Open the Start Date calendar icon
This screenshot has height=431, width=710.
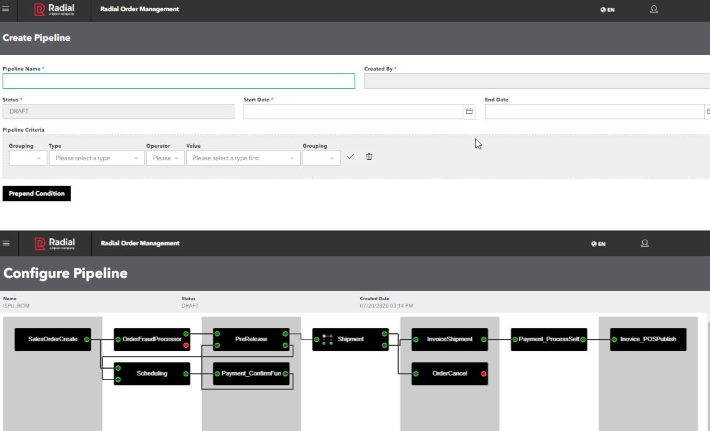click(x=469, y=111)
